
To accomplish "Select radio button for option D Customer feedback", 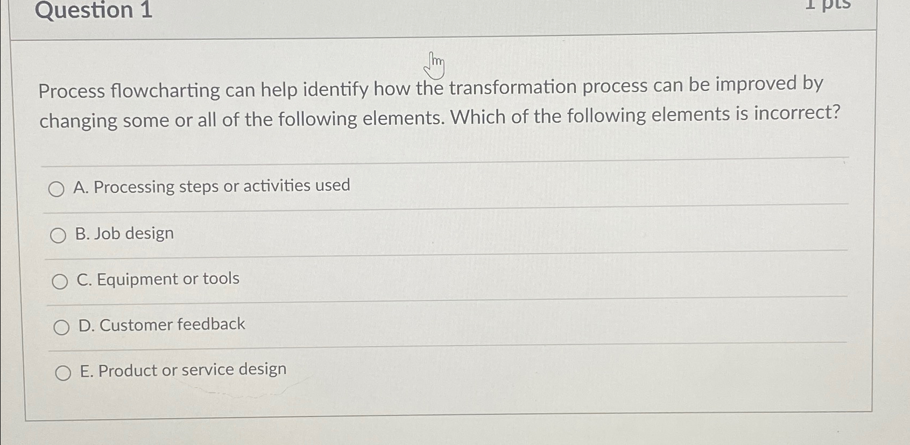I will 62,326.
